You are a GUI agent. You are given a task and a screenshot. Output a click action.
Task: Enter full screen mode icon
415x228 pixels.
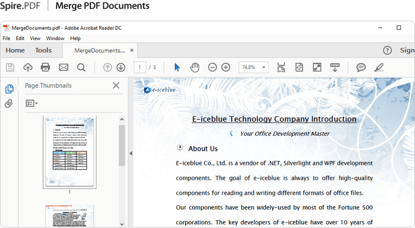pos(317,67)
